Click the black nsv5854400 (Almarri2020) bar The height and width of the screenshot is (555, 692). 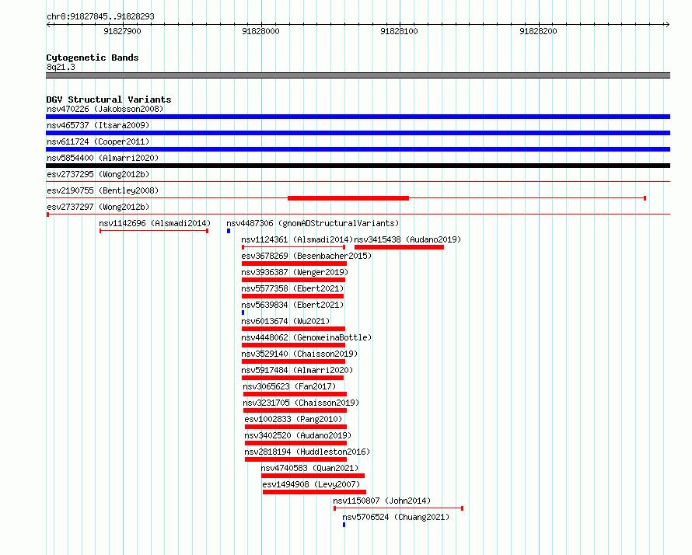pos(358,166)
